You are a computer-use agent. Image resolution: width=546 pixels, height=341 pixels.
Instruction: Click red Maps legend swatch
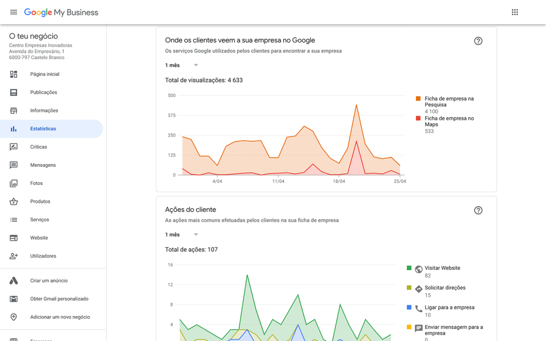(418, 118)
